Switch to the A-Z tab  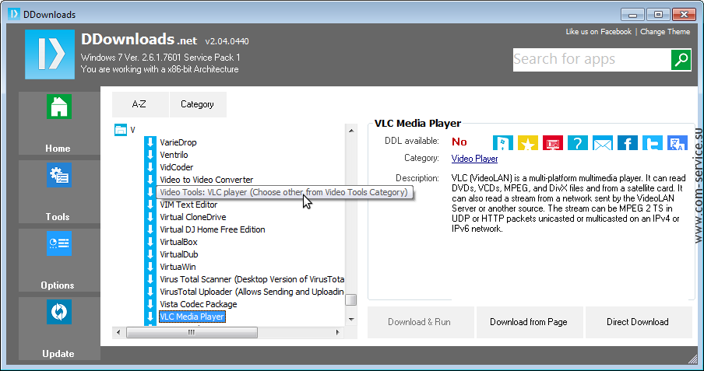click(140, 104)
